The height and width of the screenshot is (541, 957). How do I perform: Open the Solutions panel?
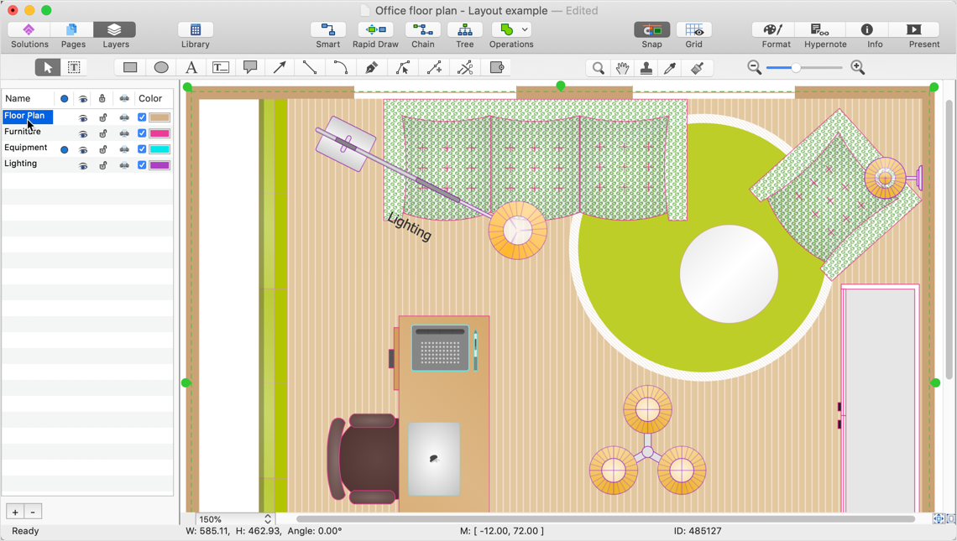[29, 34]
